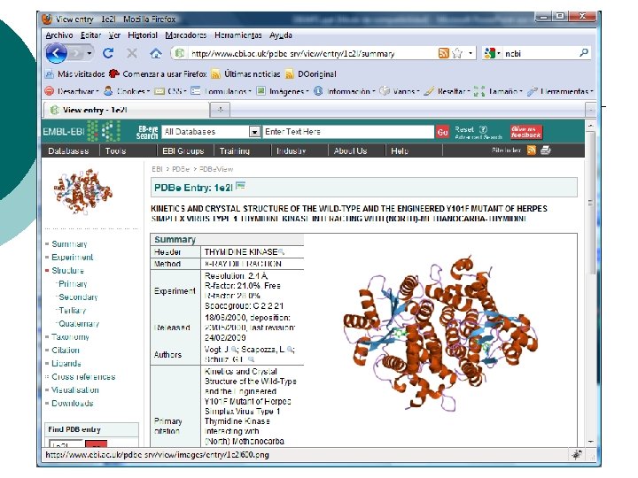Image resolution: width=638 pixels, height=478 pixels.
Task: Open the Tools navigation item
Action: (115, 150)
